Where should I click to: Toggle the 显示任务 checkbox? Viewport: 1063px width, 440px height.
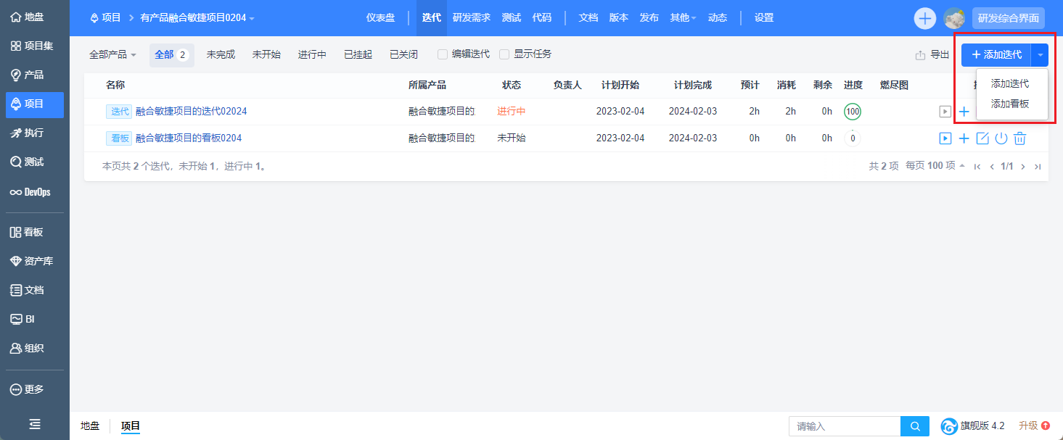(504, 54)
